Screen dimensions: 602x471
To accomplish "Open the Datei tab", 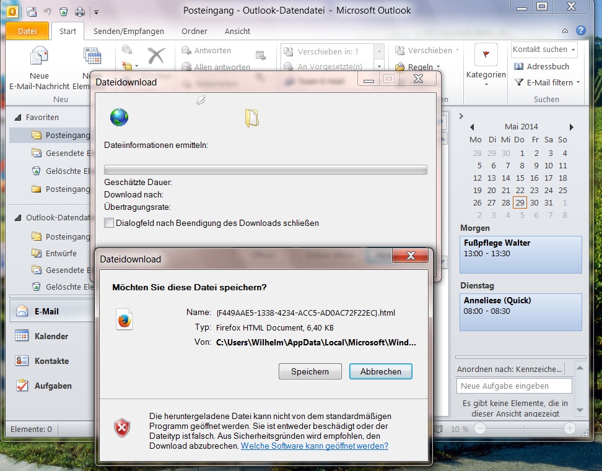I will tap(27, 31).
